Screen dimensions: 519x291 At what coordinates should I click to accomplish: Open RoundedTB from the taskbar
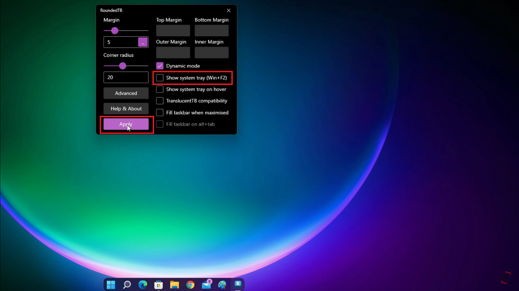(x=238, y=285)
